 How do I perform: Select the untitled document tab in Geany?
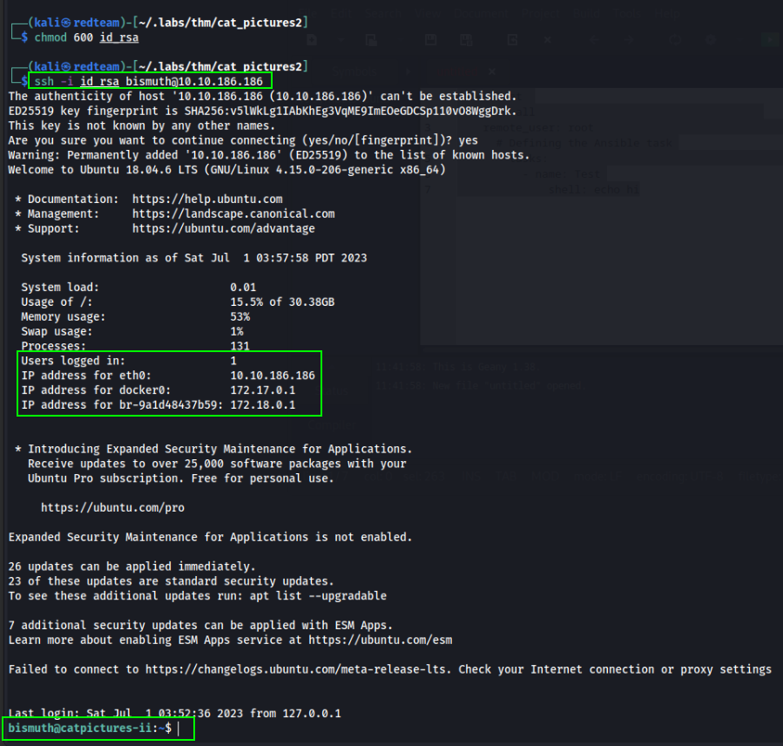click(457, 72)
